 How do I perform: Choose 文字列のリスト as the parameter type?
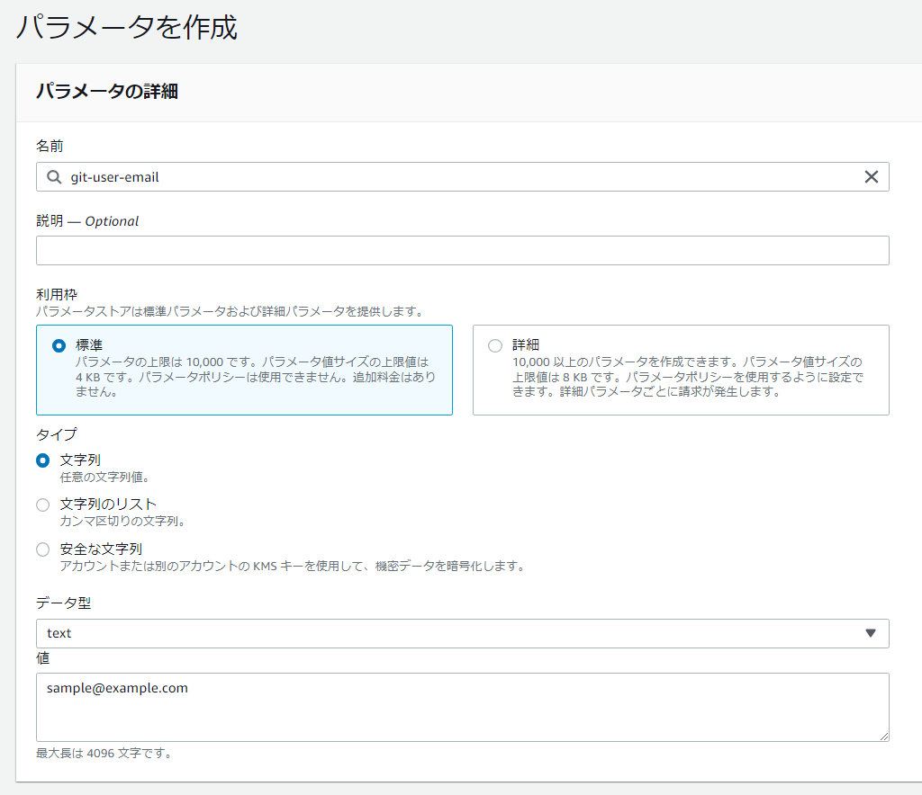(42, 505)
